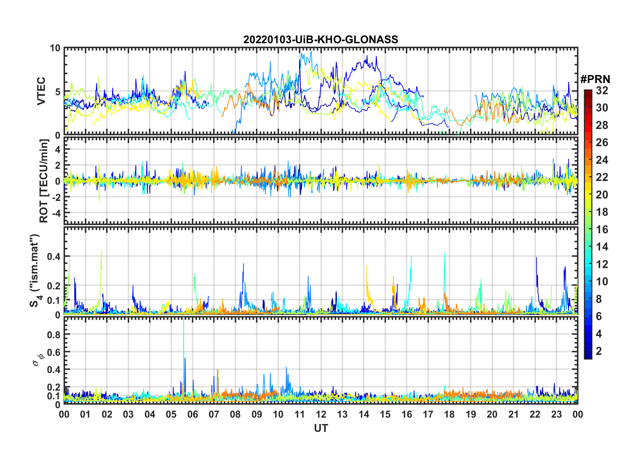Viewport: 642px width, 449px height.
Task: Click sigma phi y-axis tick 0.8
Action: coord(54,335)
